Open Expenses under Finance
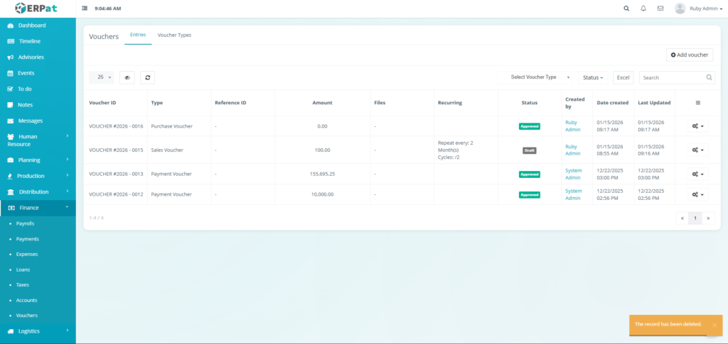 tap(27, 254)
